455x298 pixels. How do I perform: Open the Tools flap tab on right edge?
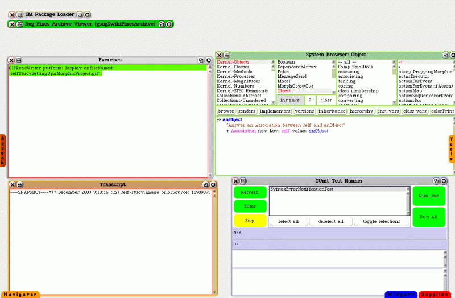click(452, 149)
